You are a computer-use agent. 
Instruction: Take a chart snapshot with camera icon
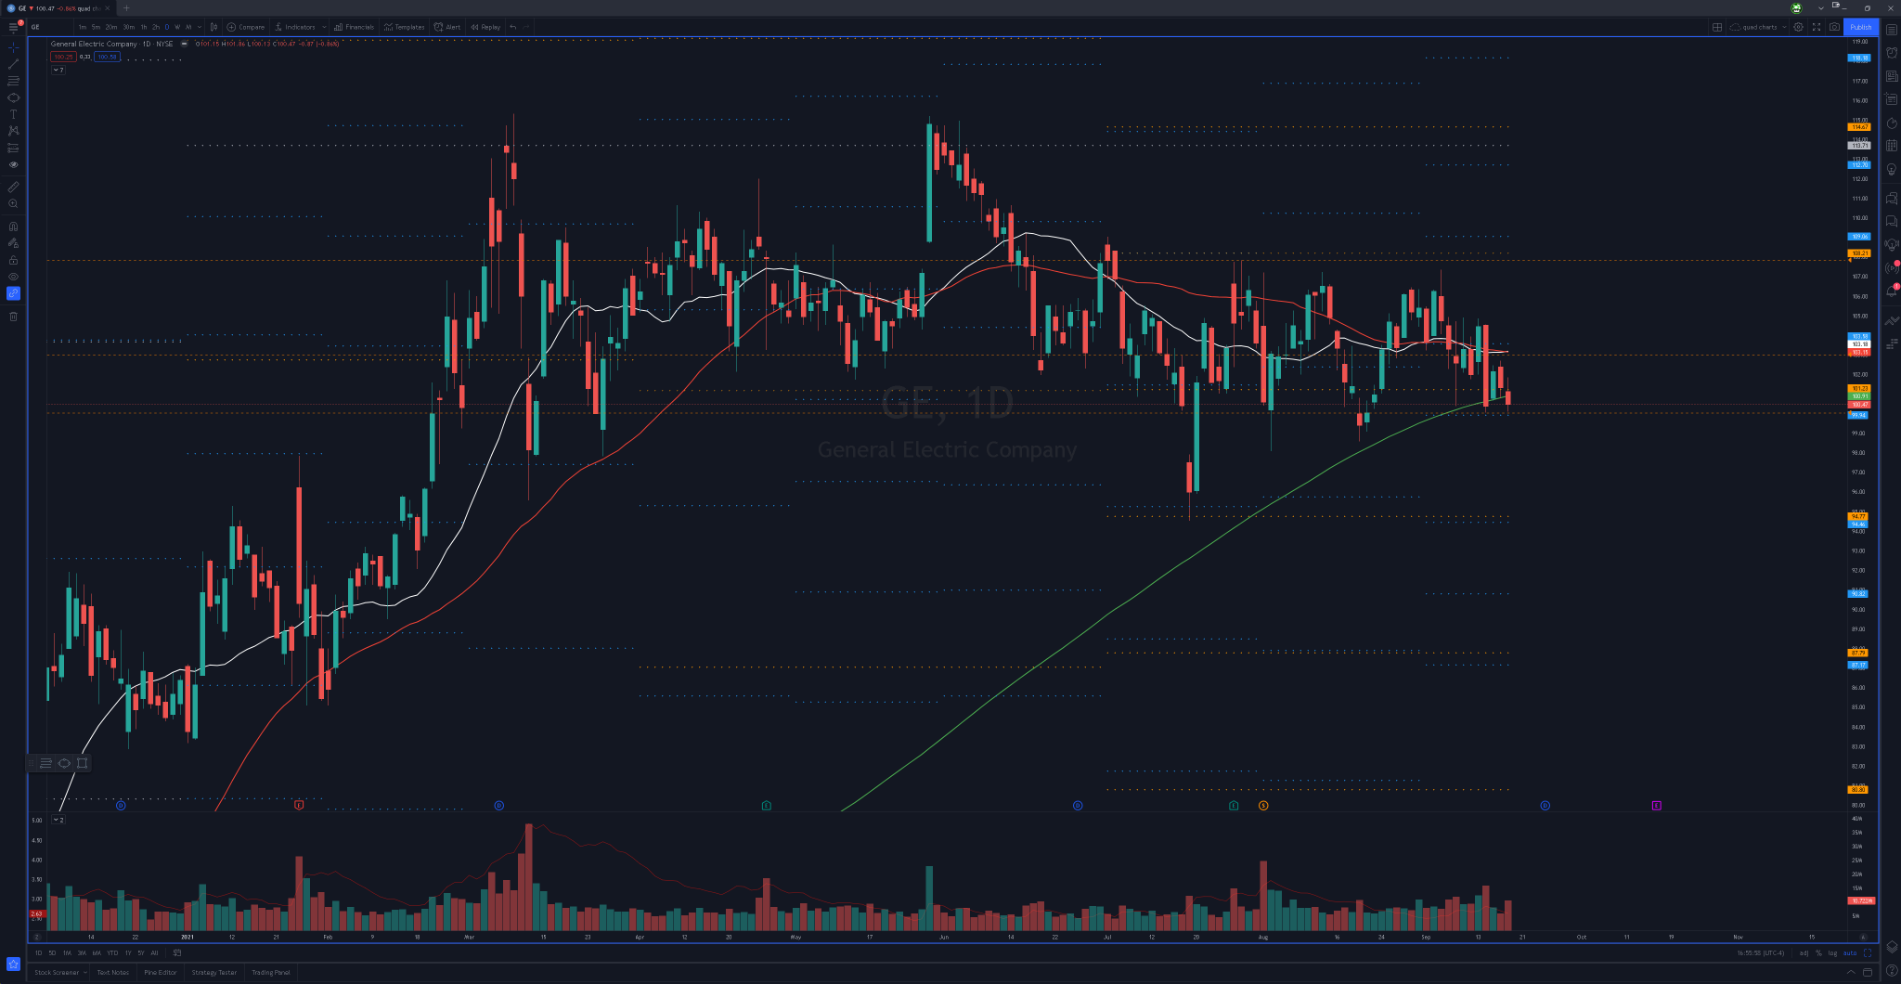pos(1834,27)
